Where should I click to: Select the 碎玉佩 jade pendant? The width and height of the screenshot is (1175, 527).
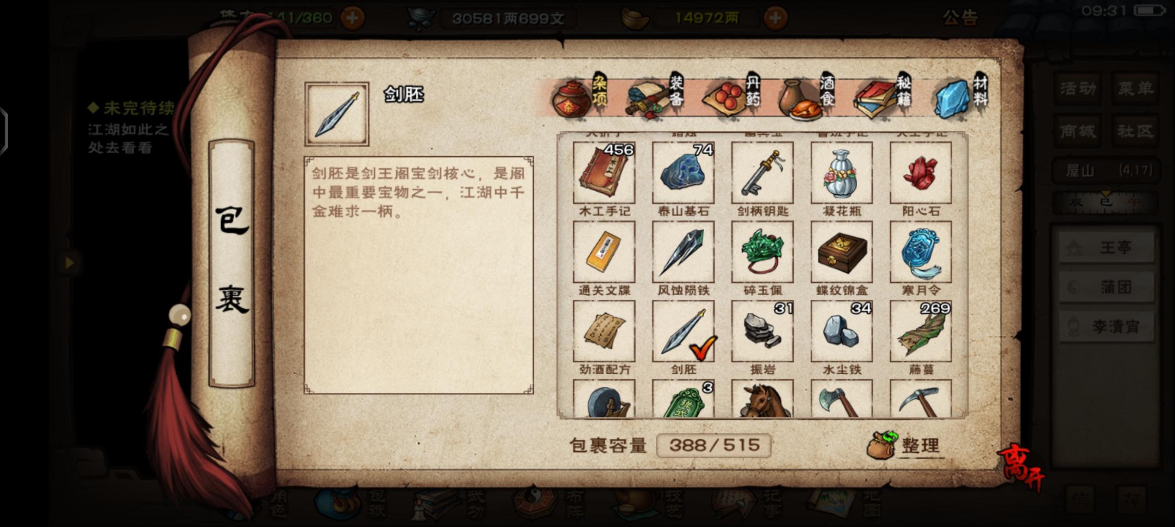[762, 252]
